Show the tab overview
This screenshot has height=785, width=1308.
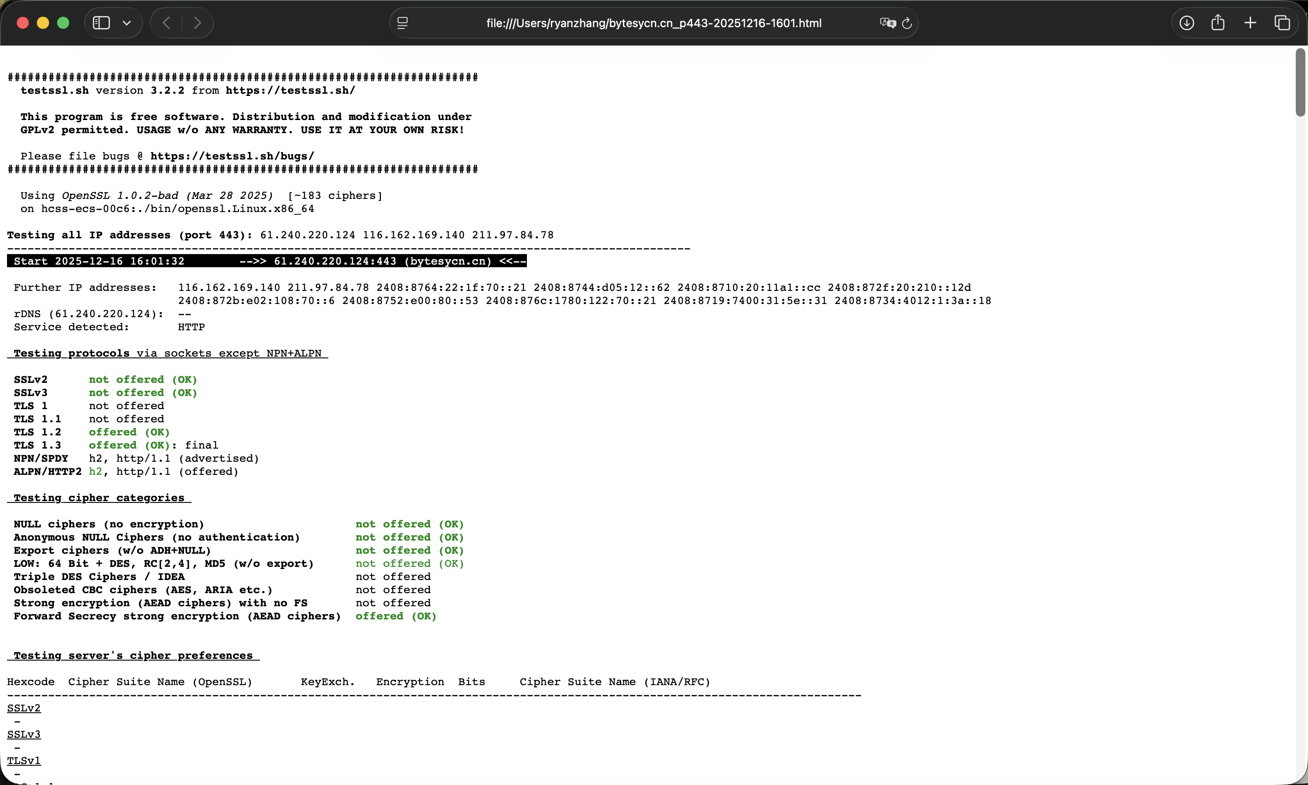point(1282,23)
